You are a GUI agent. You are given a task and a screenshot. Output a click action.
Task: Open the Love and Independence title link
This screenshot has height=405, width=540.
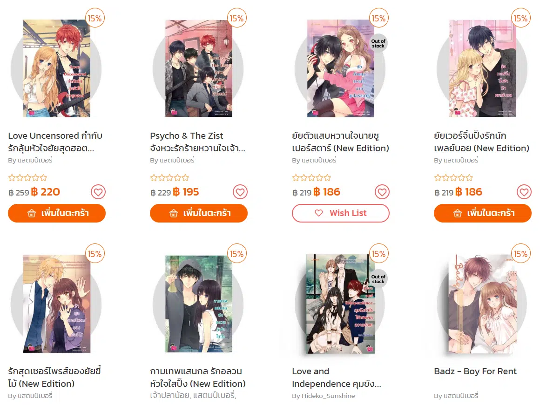[337, 378]
